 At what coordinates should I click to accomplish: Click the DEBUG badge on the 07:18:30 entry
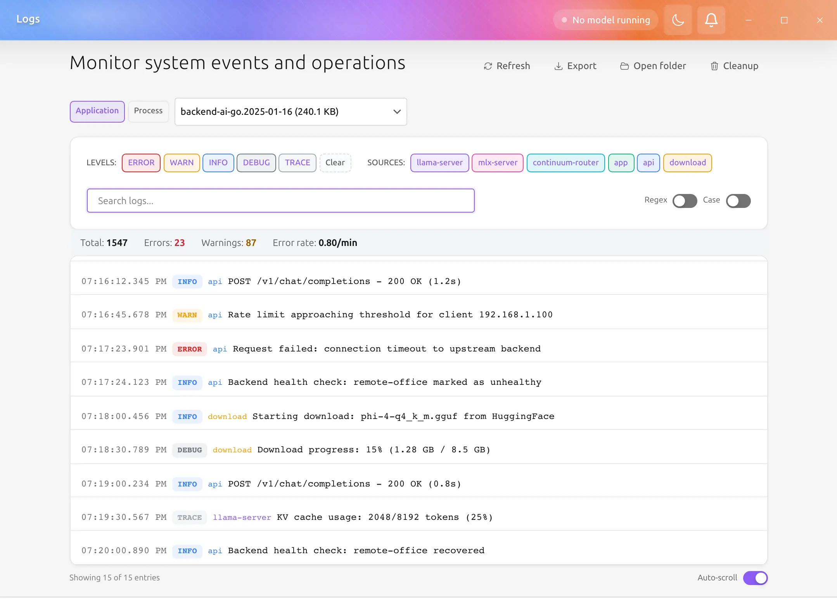tap(190, 450)
